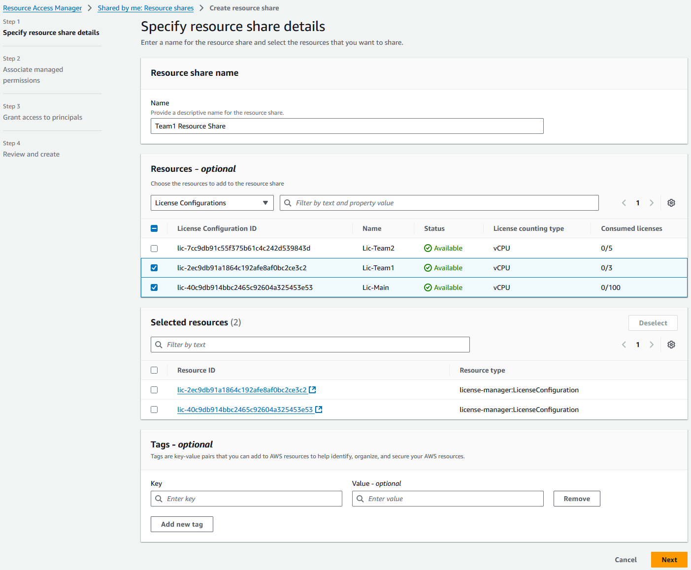
Task: Click Add new tag button
Action: point(182,524)
